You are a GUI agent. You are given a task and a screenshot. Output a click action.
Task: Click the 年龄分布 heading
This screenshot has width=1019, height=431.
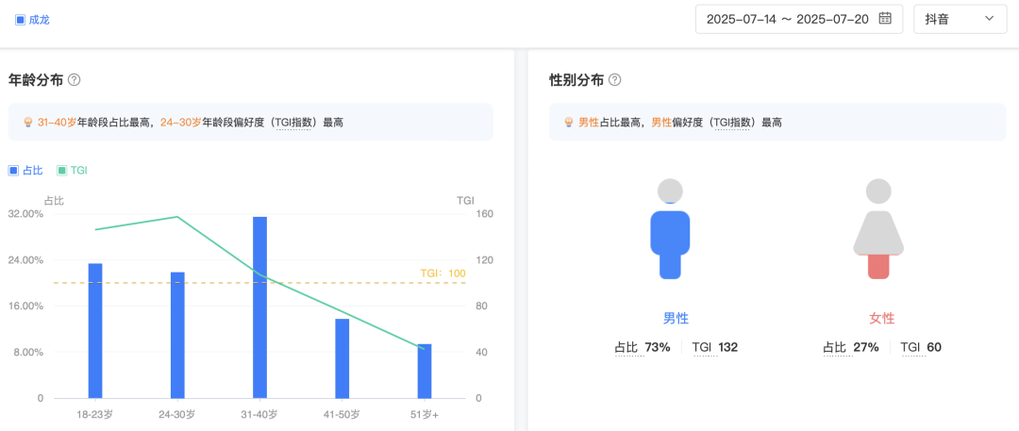[36, 80]
